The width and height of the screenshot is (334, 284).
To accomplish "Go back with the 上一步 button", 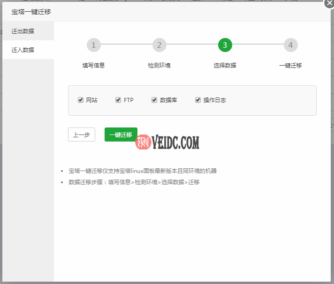I will coord(82,135).
